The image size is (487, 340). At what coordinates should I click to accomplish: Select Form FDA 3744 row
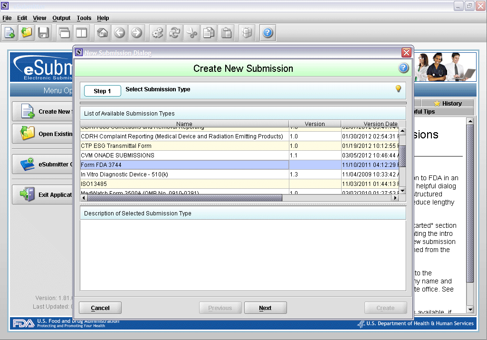[239, 165]
